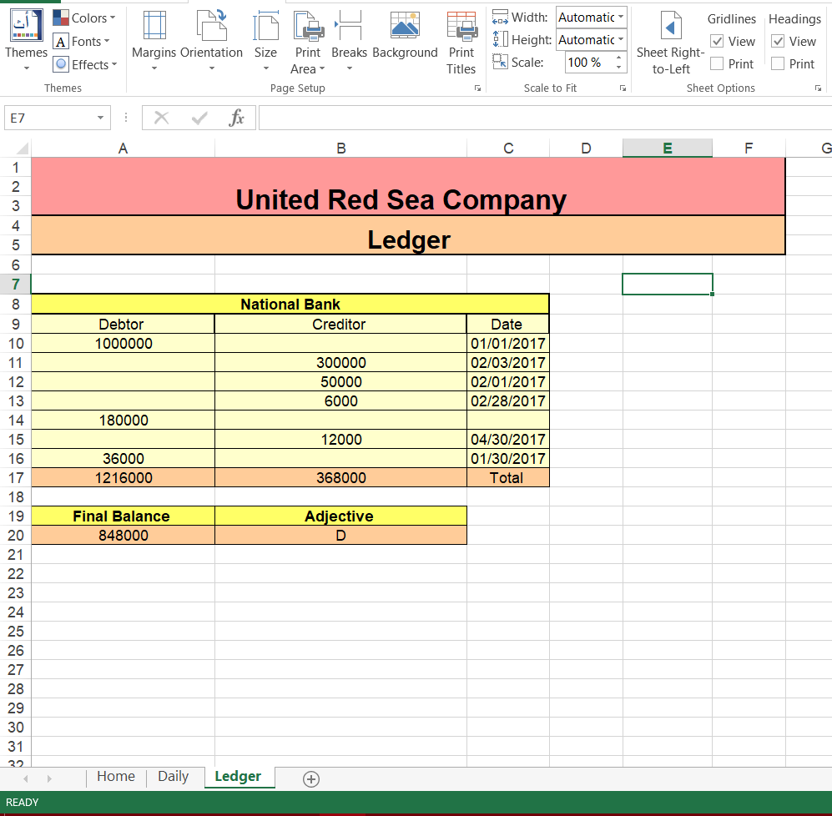Open the Margins menu
This screenshot has height=816, width=832.
tap(154, 42)
